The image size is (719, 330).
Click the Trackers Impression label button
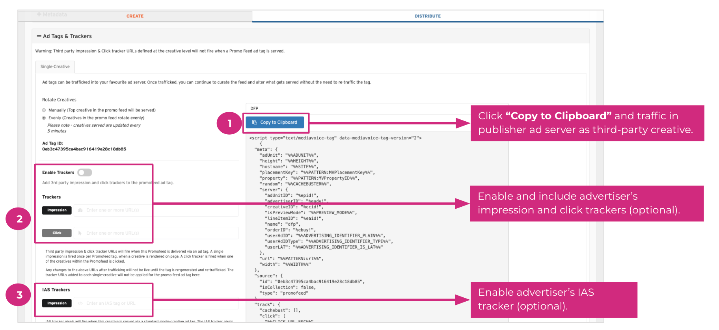tap(57, 210)
